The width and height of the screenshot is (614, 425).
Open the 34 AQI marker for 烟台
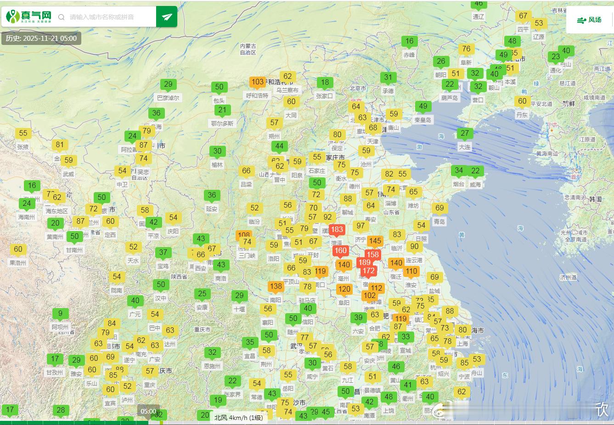[459, 171]
